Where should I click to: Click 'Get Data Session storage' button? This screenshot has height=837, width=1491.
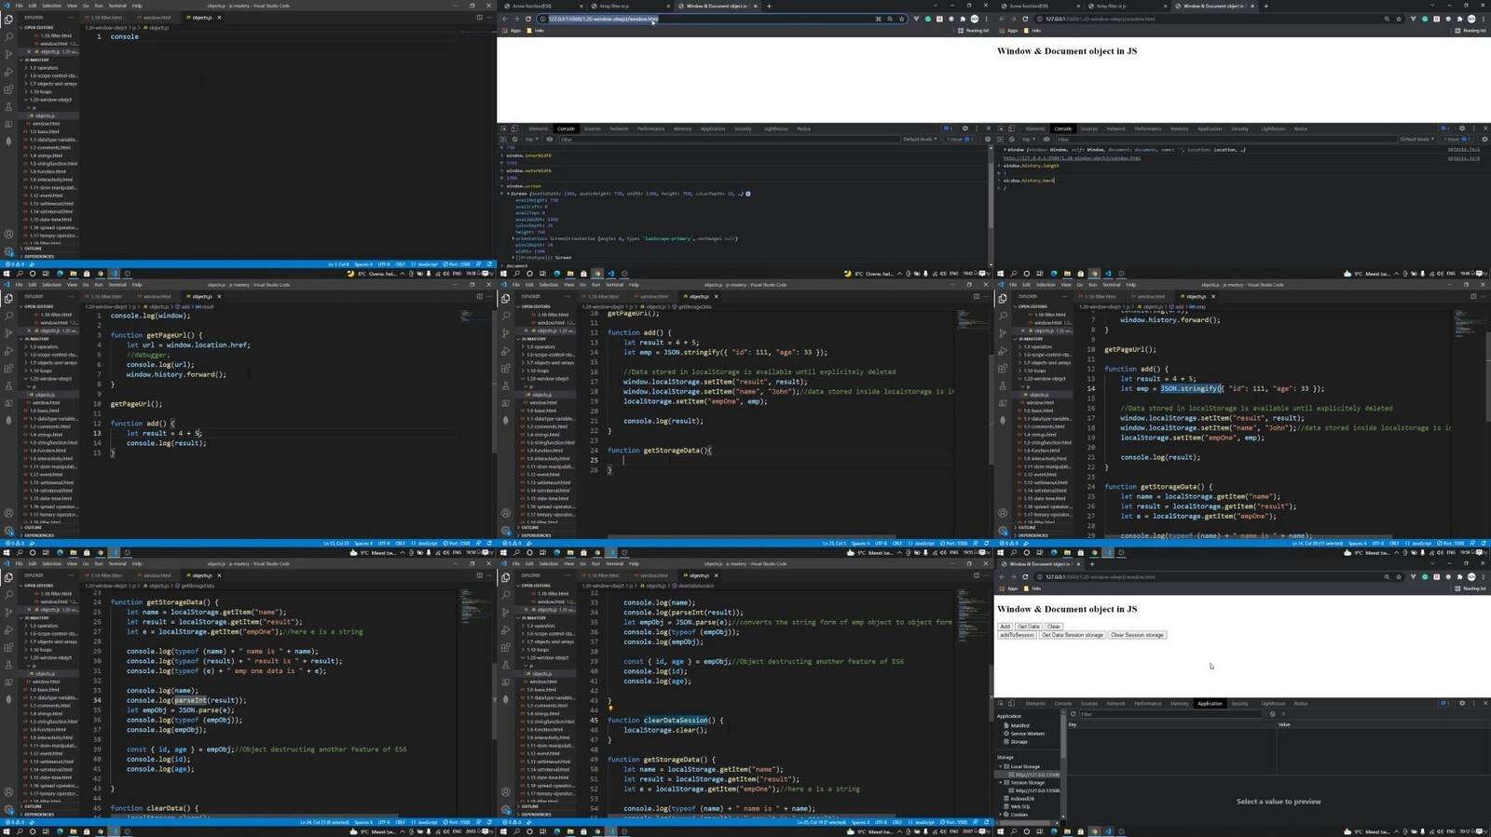[1073, 635]
